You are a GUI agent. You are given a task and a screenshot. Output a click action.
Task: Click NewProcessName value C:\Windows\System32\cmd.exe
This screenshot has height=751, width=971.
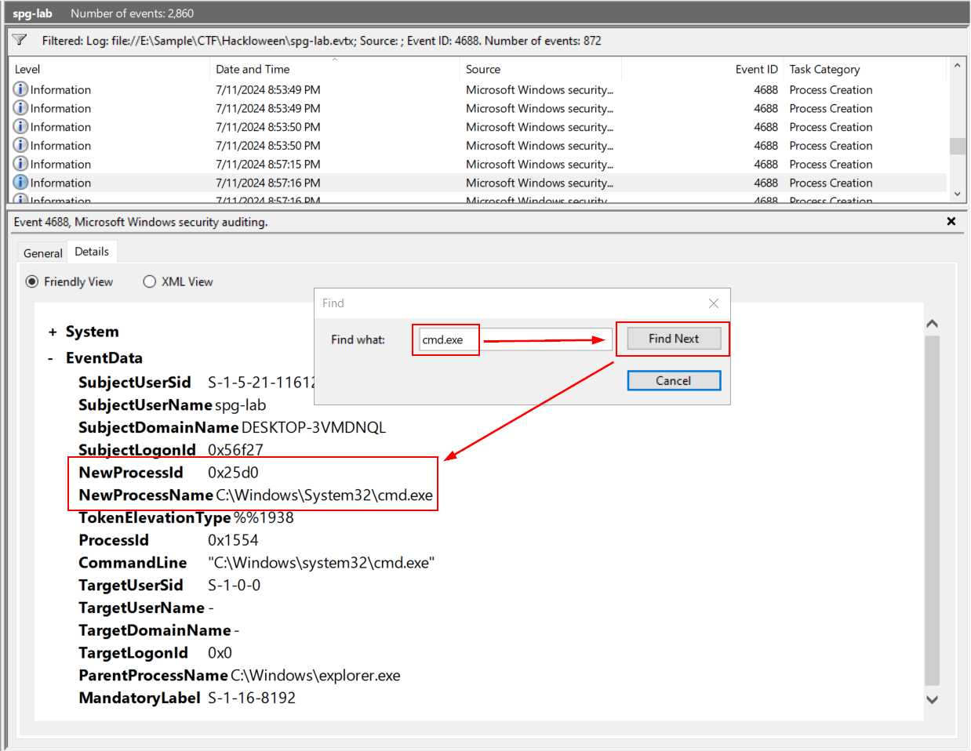click(x=325, y=495)
